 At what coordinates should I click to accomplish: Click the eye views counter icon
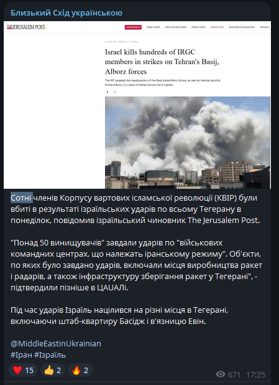(221, 374)
